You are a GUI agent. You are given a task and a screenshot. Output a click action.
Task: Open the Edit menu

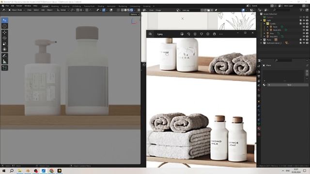[x=13, y=6]
